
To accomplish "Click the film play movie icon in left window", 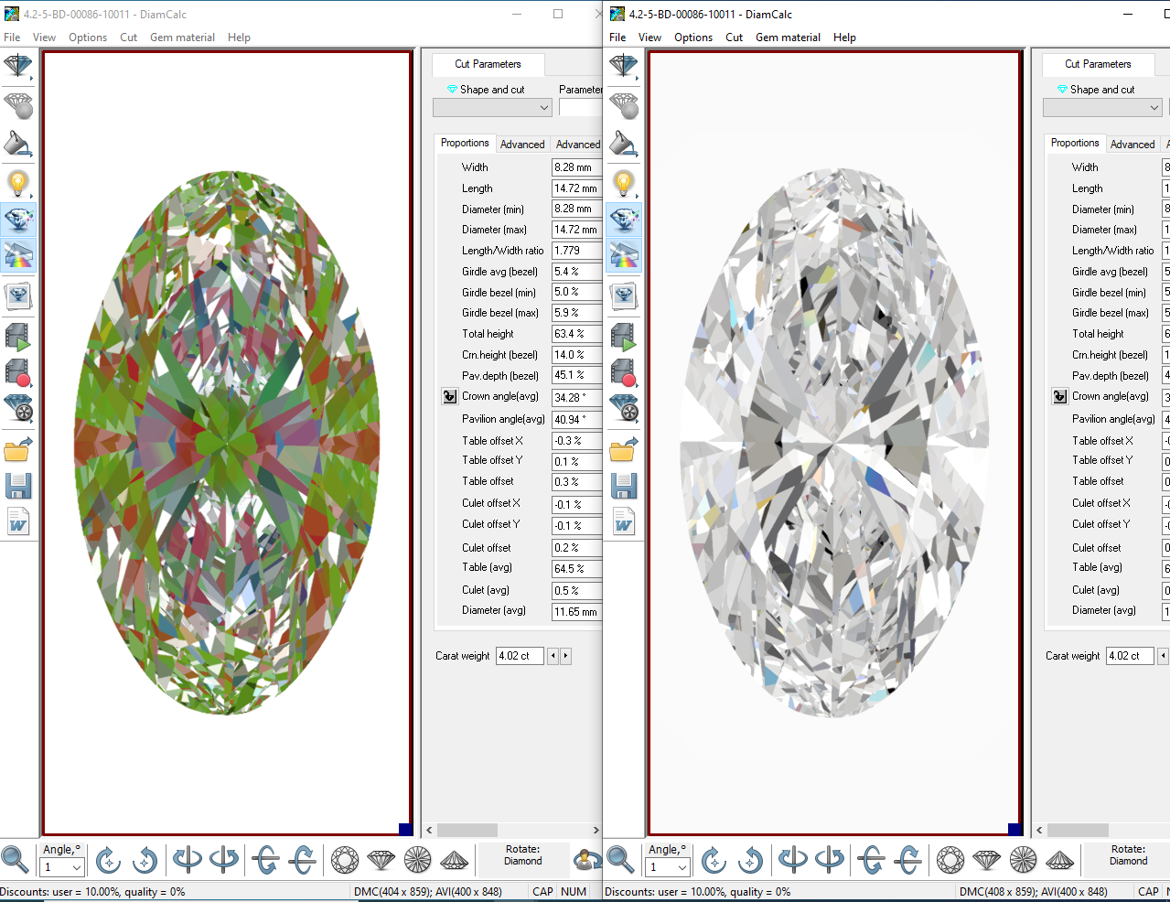I will click(18, 337).
